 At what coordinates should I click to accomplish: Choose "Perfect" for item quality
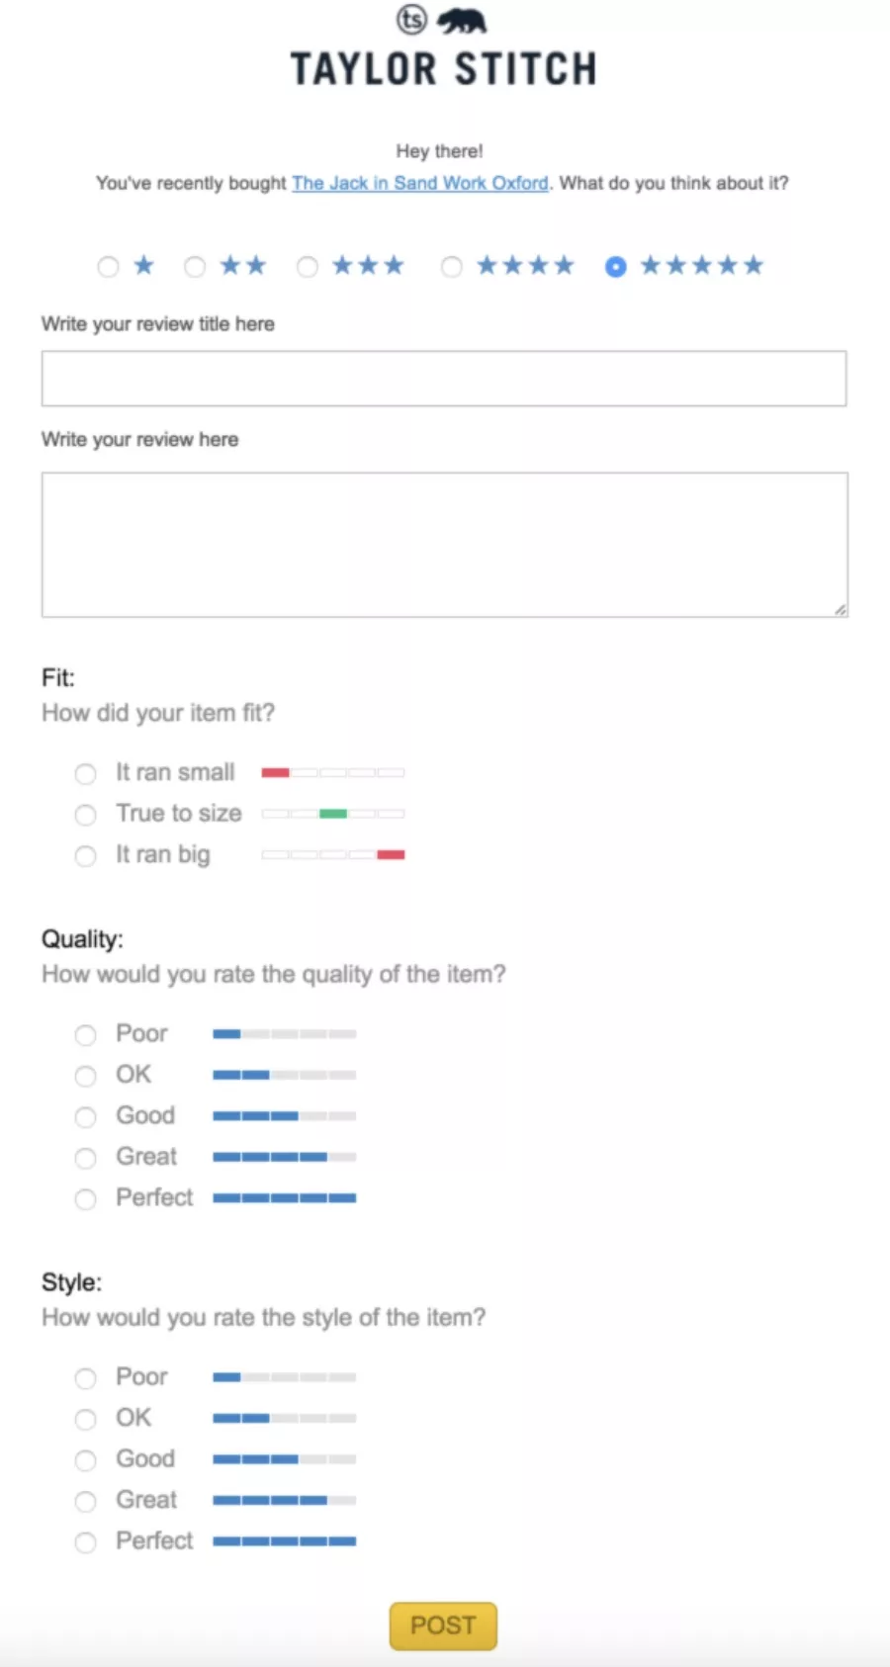[x=85, y=1199]
